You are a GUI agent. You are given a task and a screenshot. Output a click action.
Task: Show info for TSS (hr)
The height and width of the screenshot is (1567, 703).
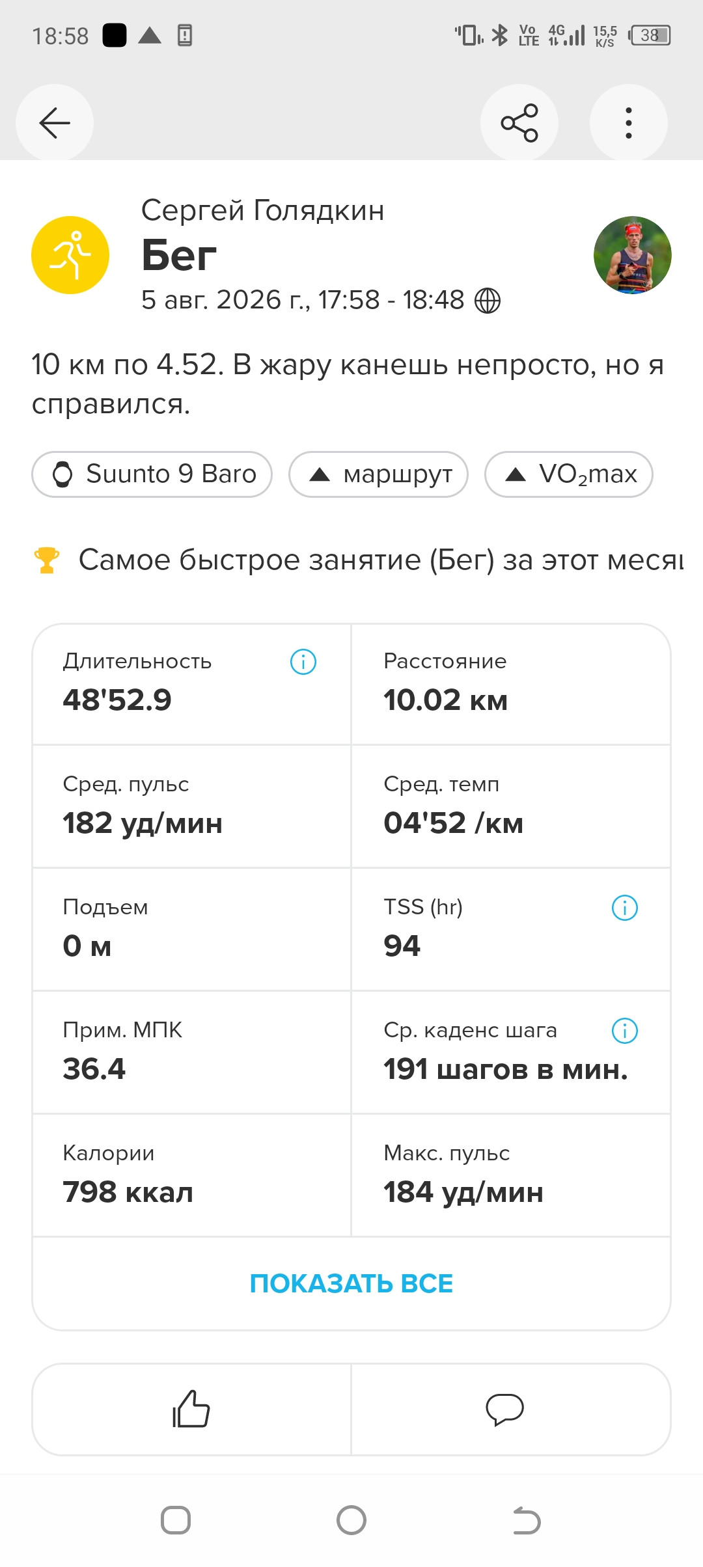coord(625,908)
